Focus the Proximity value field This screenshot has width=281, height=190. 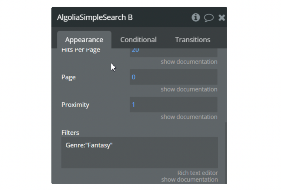(173, 104)
